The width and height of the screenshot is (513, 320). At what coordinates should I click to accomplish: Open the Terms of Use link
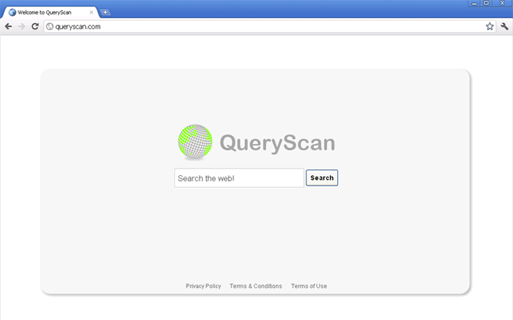coord(308,286)
